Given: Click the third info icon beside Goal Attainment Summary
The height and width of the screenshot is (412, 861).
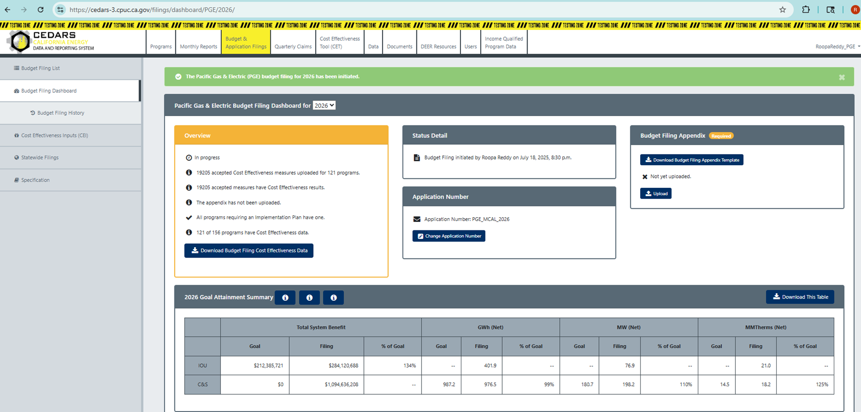Looking at the screenshot, I should (x=333, y=297).
